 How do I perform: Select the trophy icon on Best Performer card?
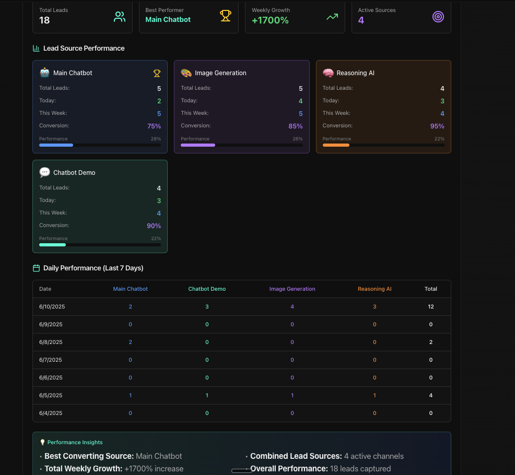[225, 15]
